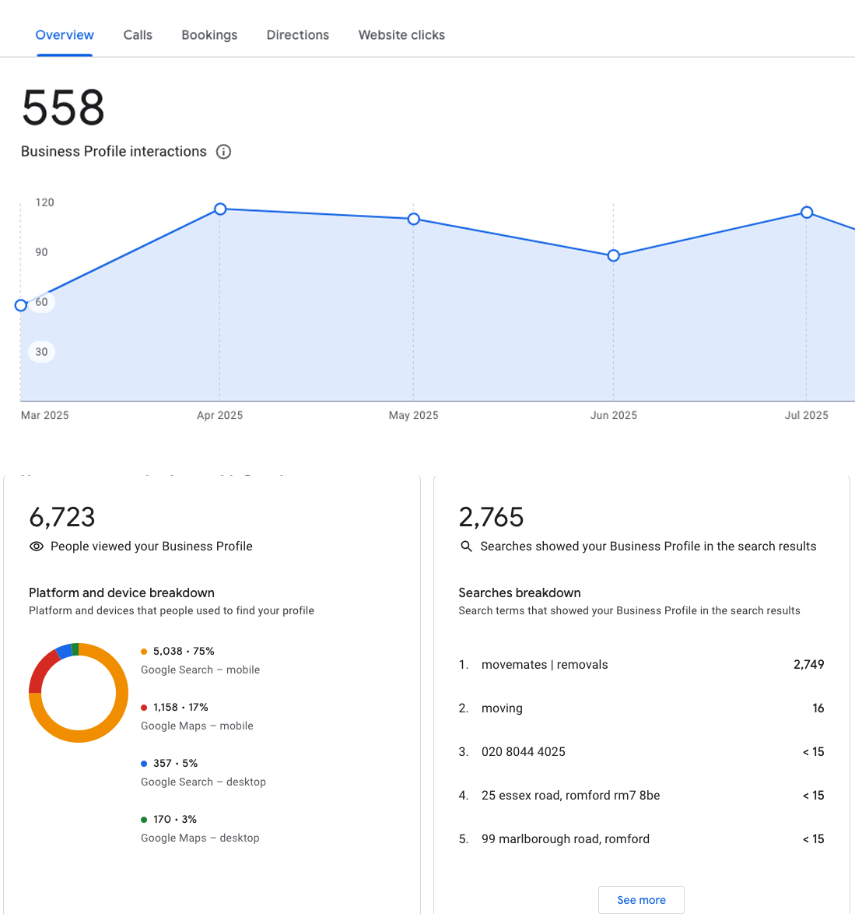Click the red Google Maps mobile legend dot

click(144, 708)
